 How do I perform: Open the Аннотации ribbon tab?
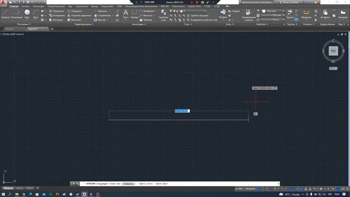click(38, 7)
